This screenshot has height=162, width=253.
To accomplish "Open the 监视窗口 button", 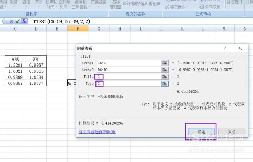I will (234, 2).
